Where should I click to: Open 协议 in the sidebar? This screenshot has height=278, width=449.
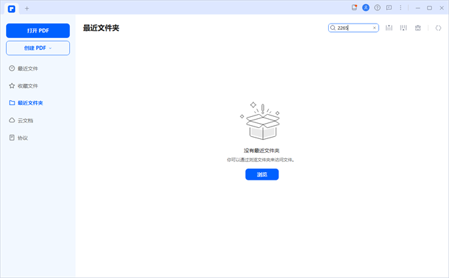[x=19, y=138]
